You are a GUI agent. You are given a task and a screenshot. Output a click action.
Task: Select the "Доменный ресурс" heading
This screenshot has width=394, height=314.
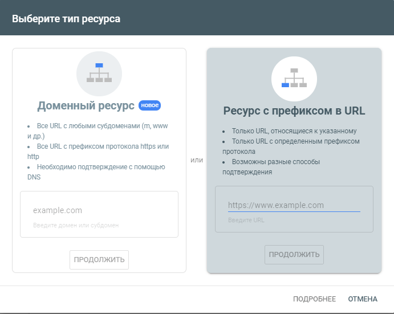click(86, 105)
